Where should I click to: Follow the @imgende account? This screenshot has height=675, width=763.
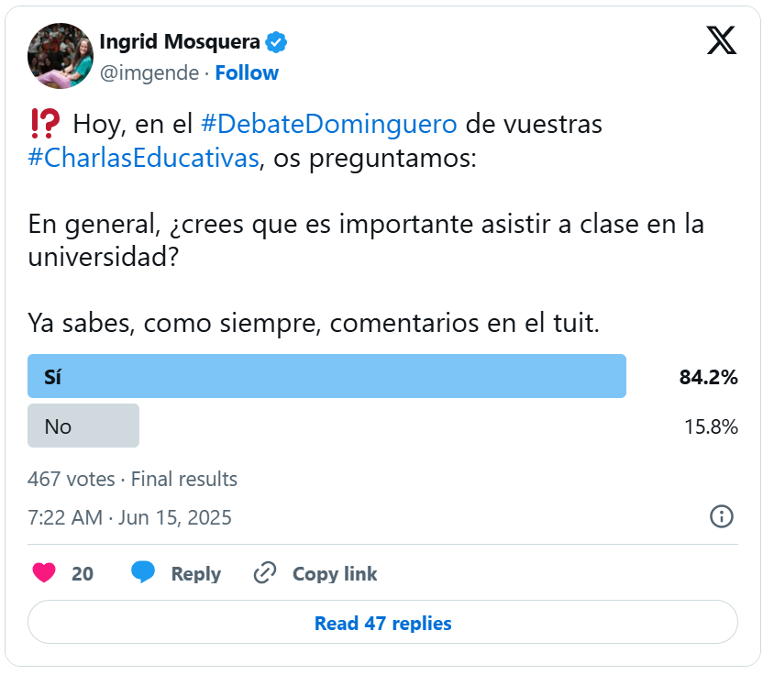tap(247, 72)
